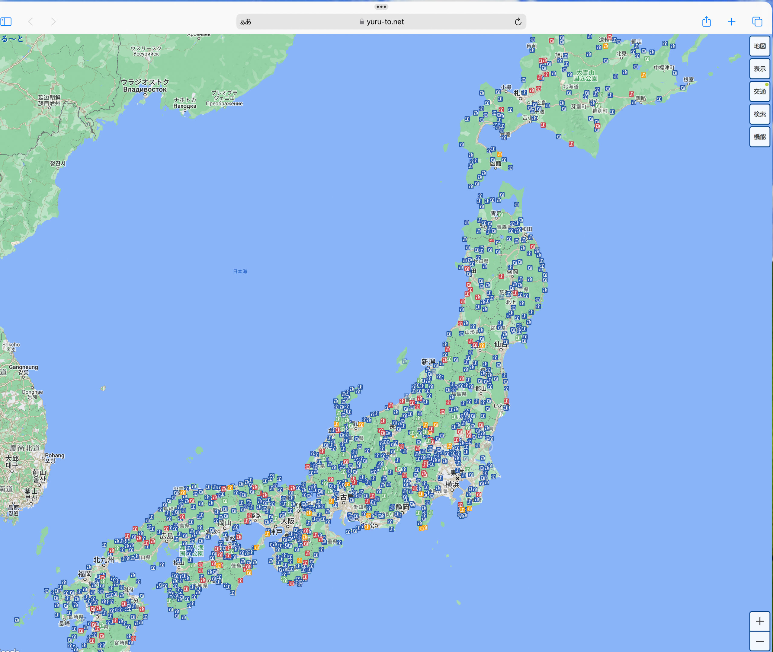
Task: Click the 中標津町 town label
Action: [x=664, y=68]
